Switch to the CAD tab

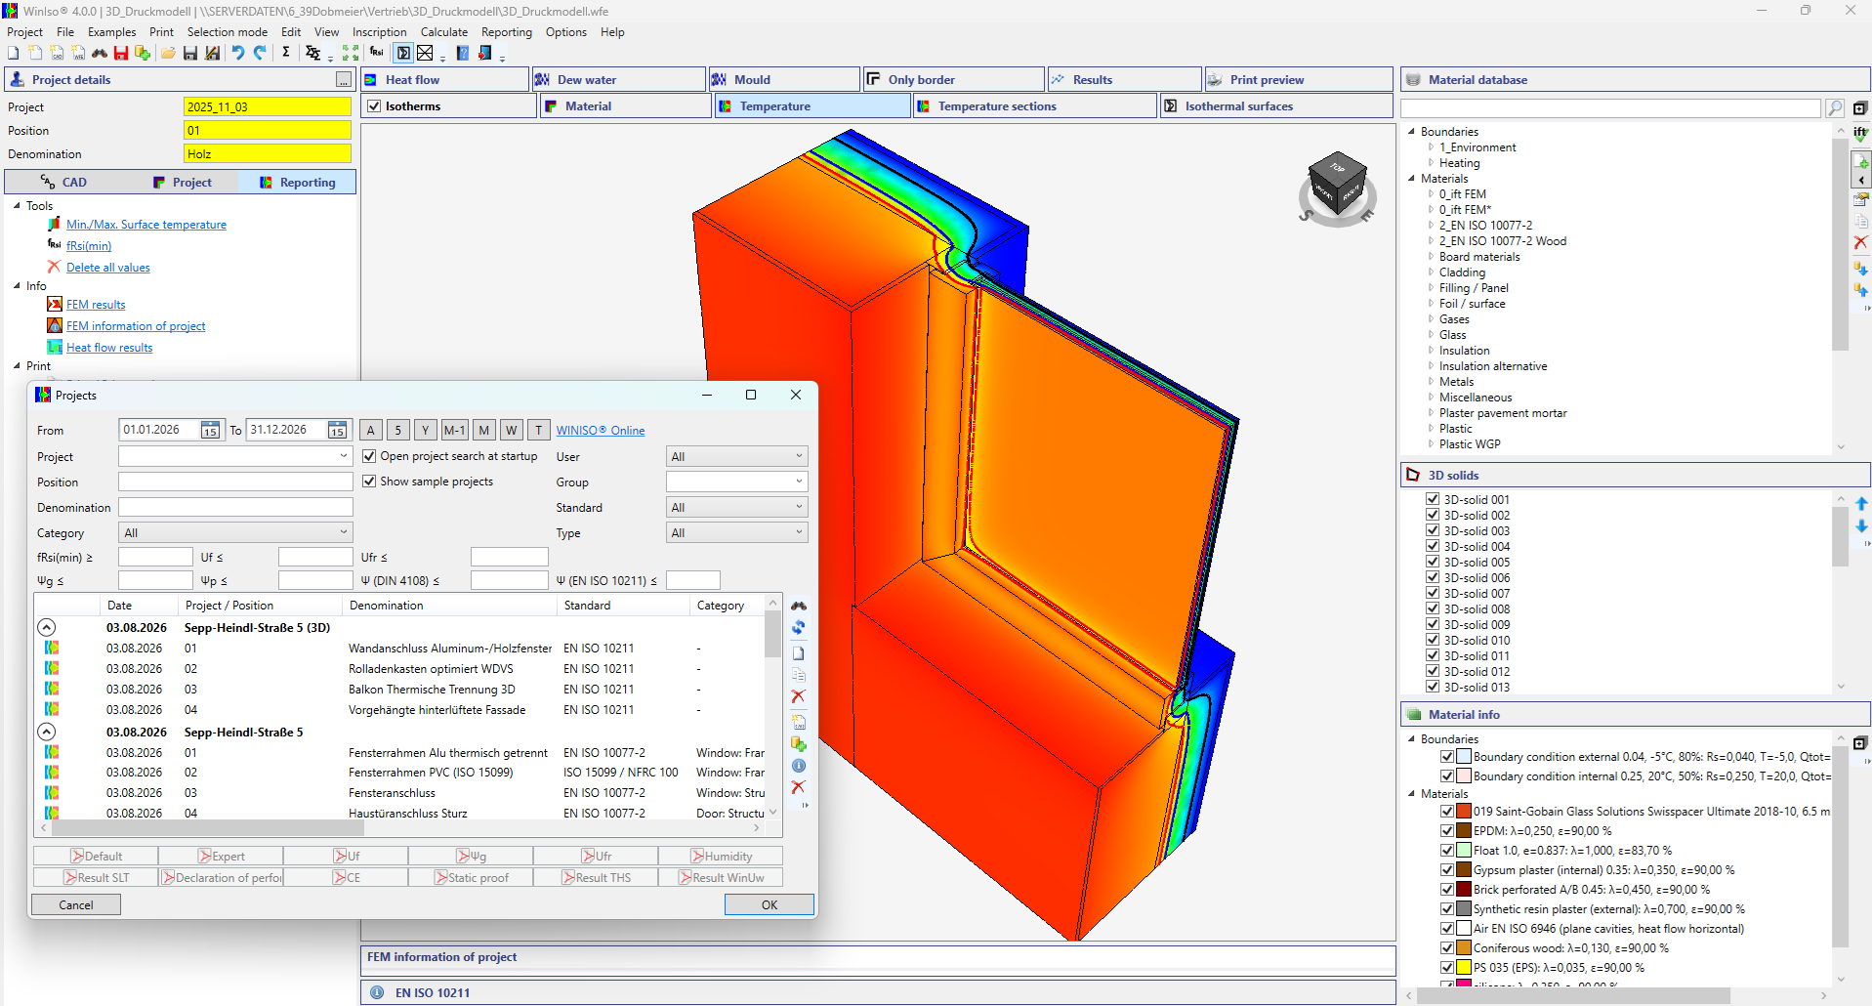64,183
